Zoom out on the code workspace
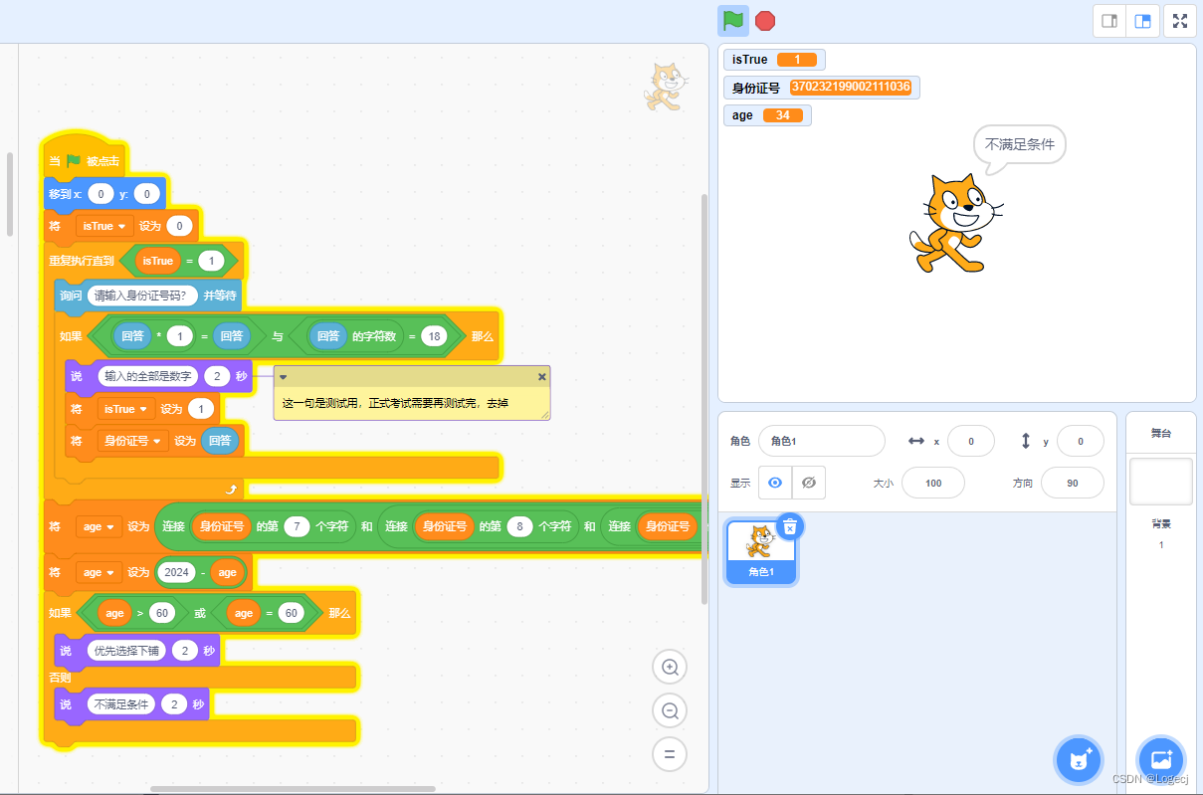1203x795 pixels. click(x=670, y=710)
